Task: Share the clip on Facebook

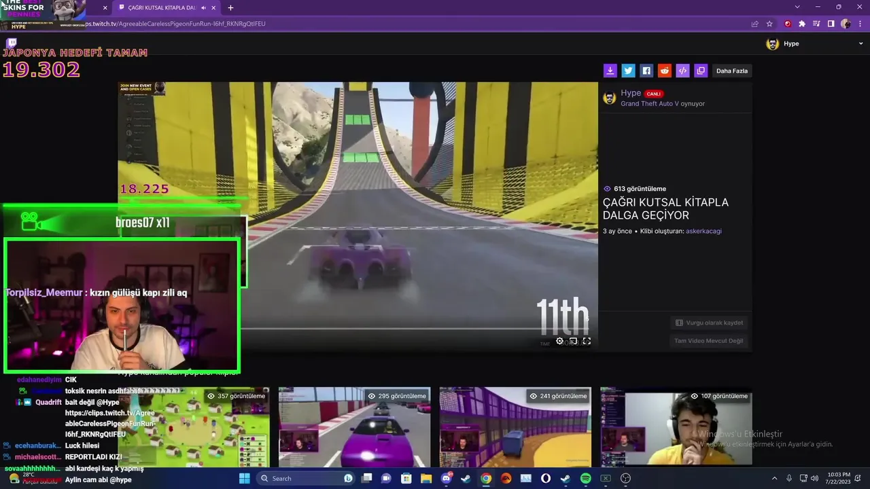Action: (646, 71)
